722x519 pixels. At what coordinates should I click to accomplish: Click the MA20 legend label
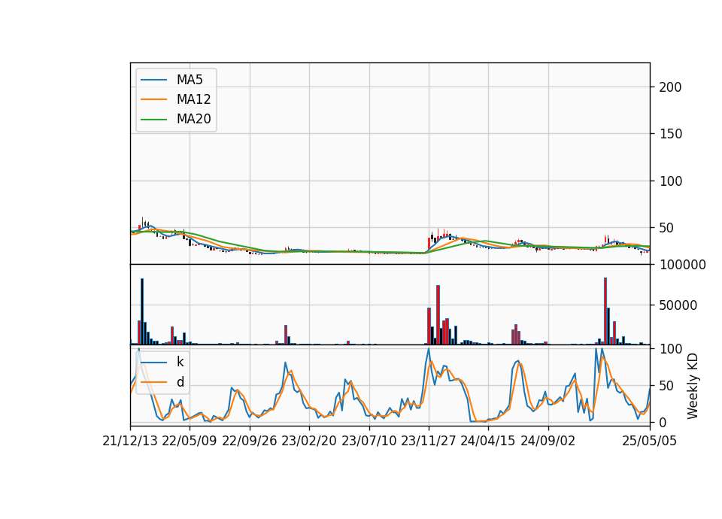(x=193, y=120)
